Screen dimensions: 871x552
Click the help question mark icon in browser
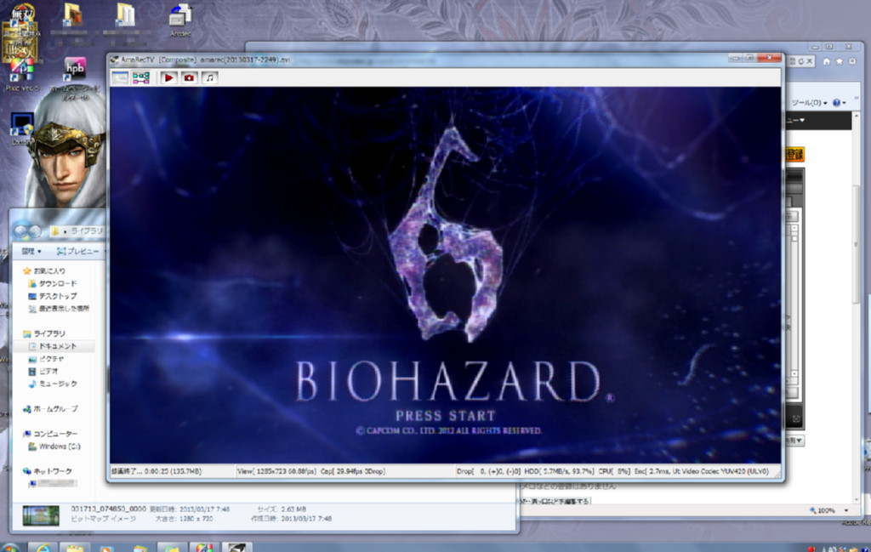pos(837,103)
